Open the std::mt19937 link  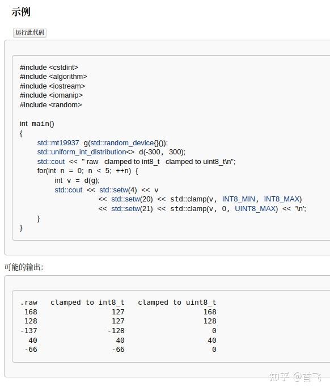58,143
